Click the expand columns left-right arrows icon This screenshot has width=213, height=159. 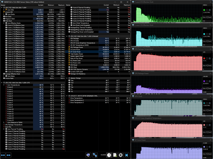click(x=3, y=155)
